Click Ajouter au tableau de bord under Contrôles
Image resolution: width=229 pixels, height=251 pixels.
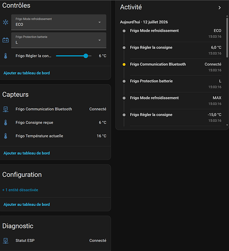pyautogui.click(x=27, y=73)
